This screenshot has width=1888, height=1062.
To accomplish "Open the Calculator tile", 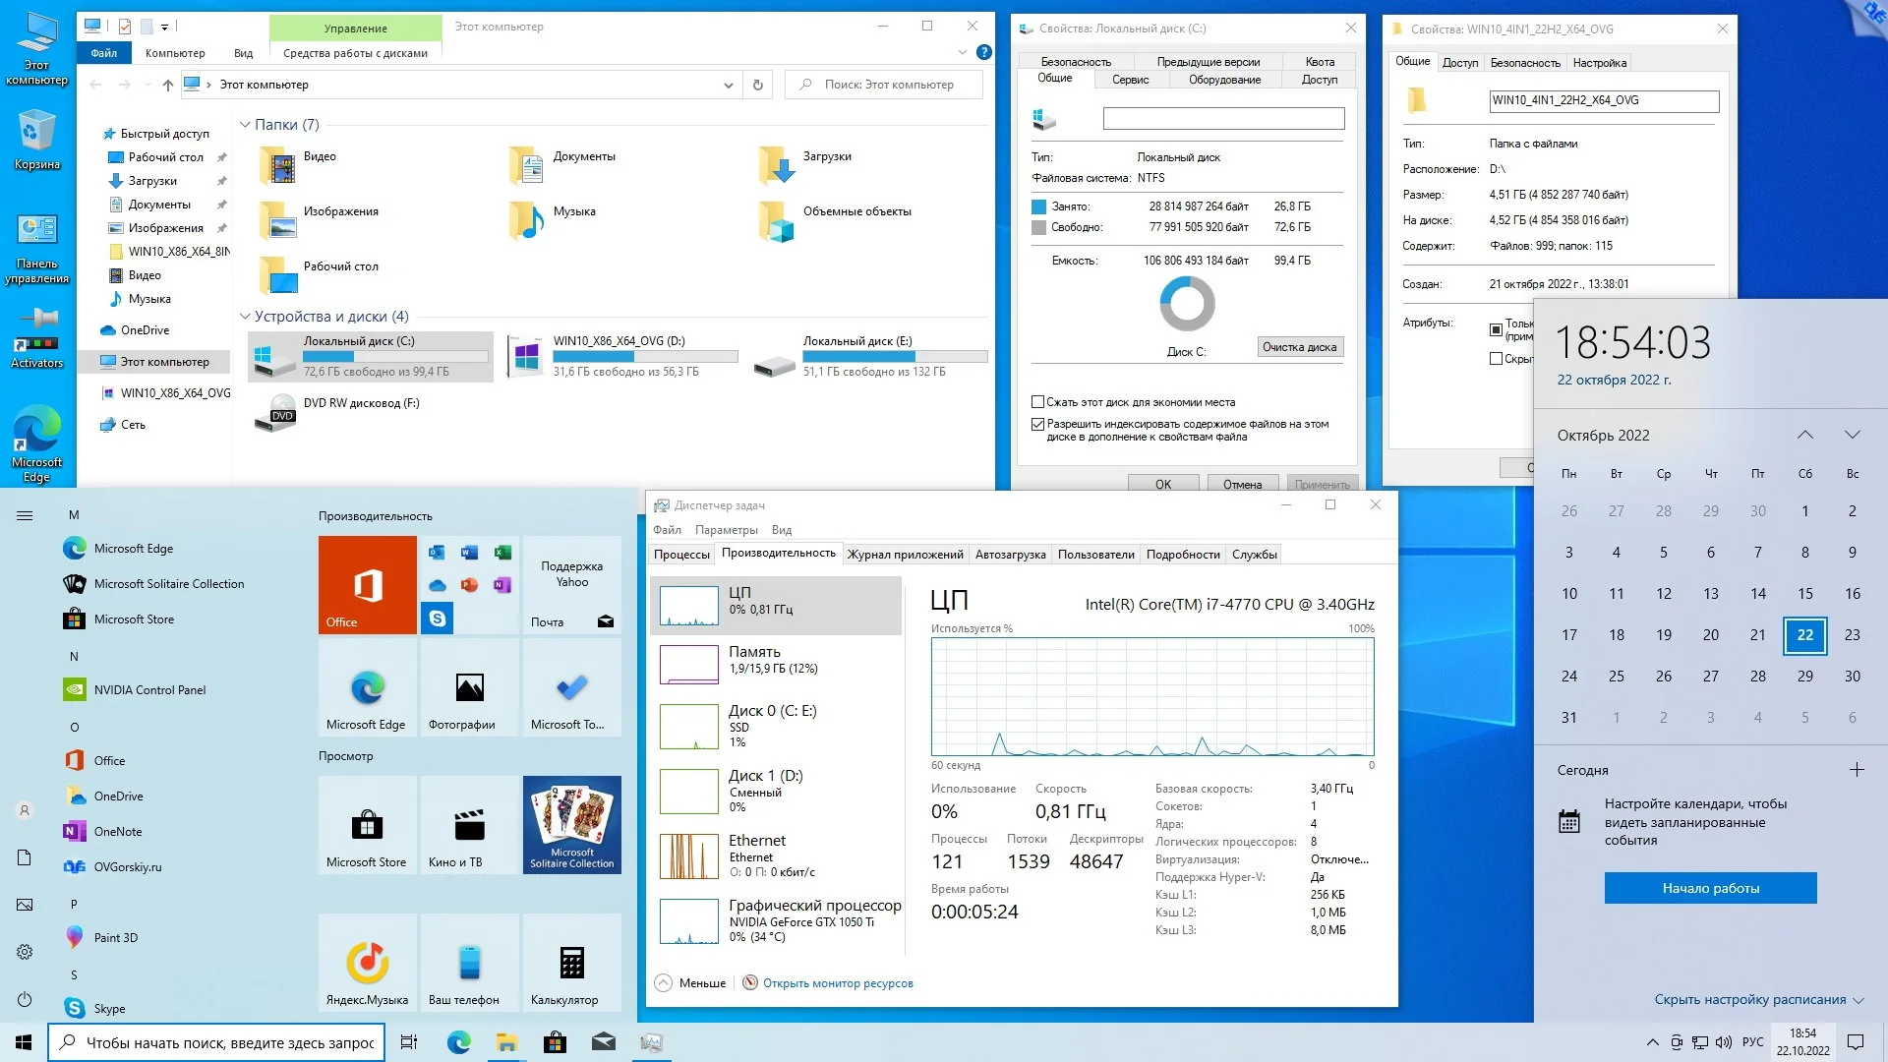I will [x=571, y=962].
